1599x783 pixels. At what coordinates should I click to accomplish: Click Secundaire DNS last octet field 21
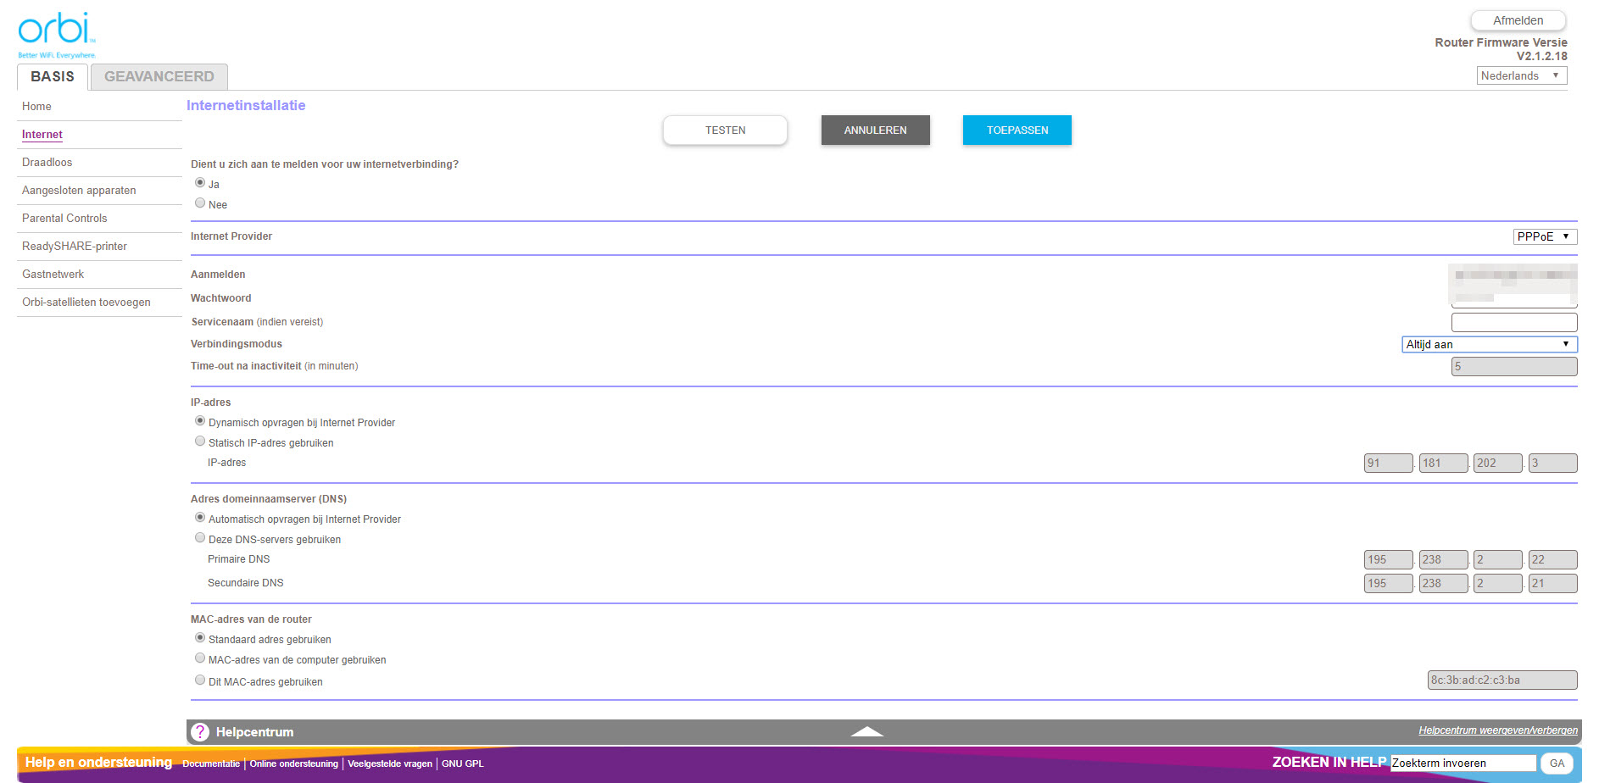click(1553, 584)
